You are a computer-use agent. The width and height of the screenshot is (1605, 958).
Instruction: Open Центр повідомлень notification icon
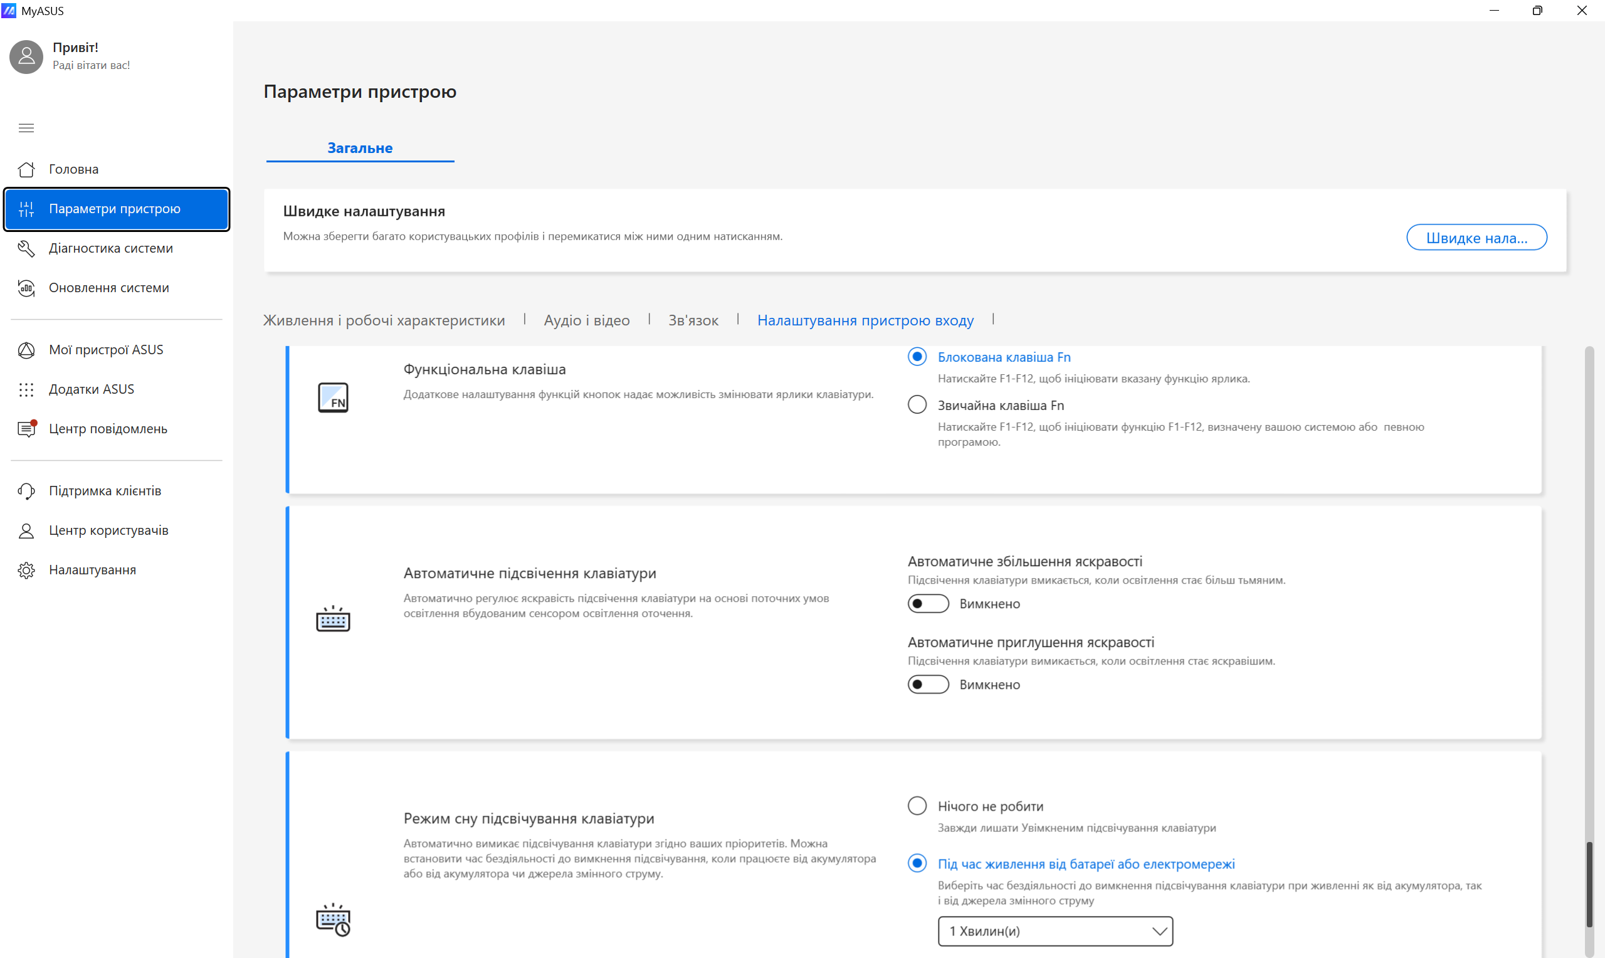point(26,429)
